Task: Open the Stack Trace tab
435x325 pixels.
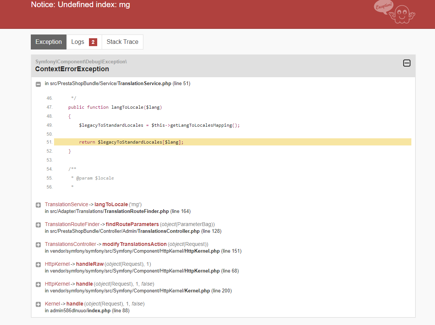Action: pyautogui.click(x=122, y=42)
